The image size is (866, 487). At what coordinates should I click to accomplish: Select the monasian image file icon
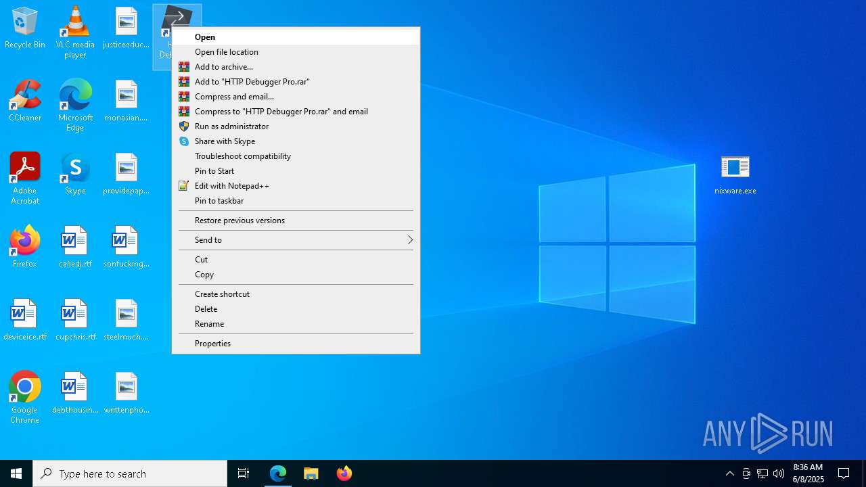click(x=126, y=101)
